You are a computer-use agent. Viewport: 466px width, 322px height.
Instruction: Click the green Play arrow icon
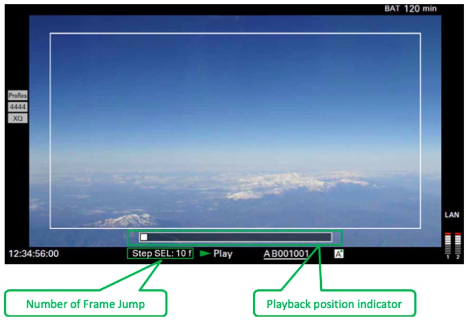tap(205, 253)
